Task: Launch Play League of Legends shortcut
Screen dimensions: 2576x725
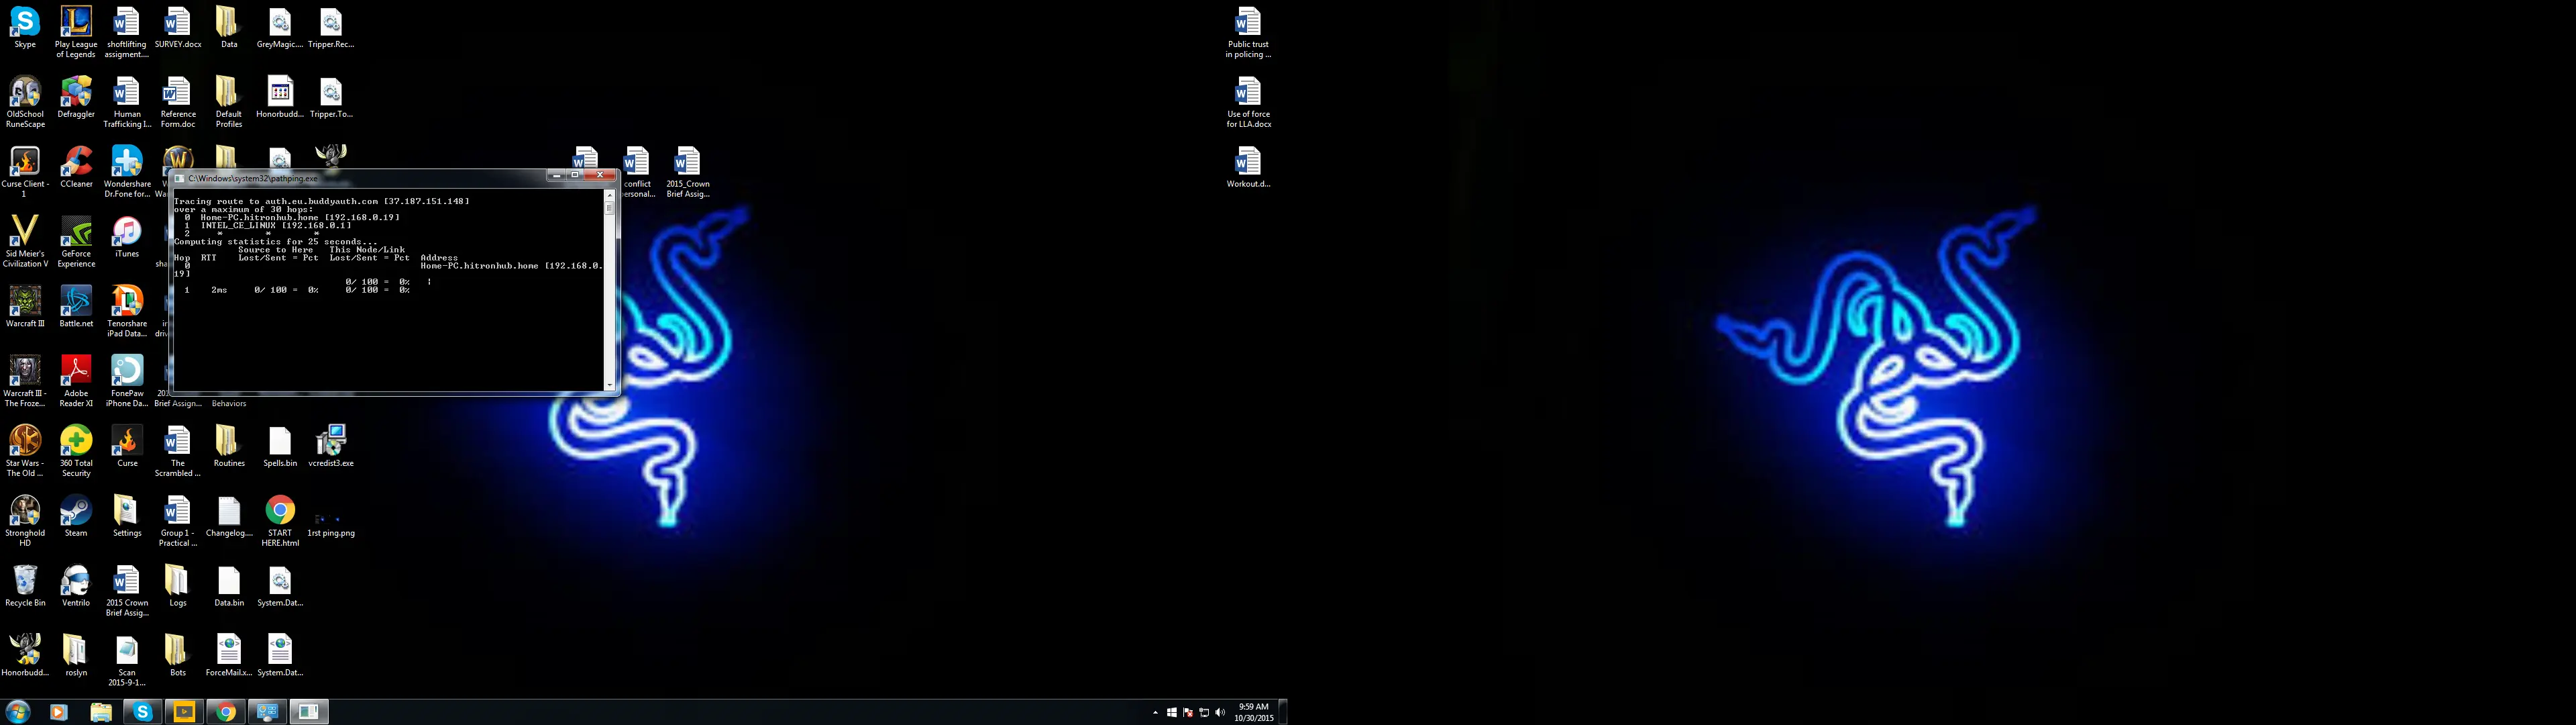Action: coord(76,32)
